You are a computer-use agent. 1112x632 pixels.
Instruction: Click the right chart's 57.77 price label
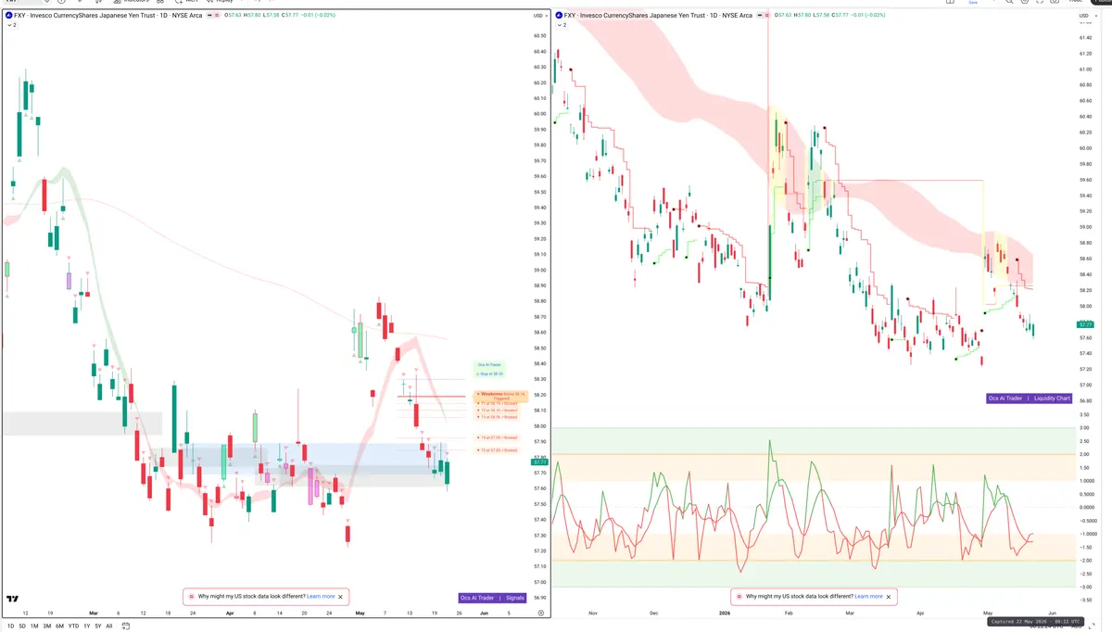pos(1085,325)
